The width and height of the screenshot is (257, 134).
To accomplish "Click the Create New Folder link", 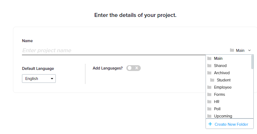I will tap(231, 124).
